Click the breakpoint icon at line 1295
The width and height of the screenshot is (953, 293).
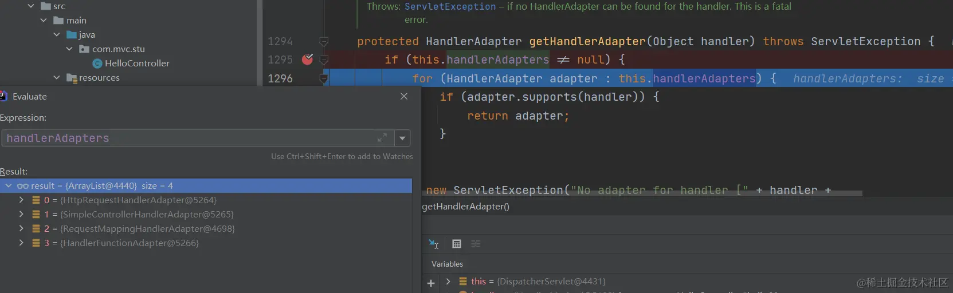[x=307, y=59]
